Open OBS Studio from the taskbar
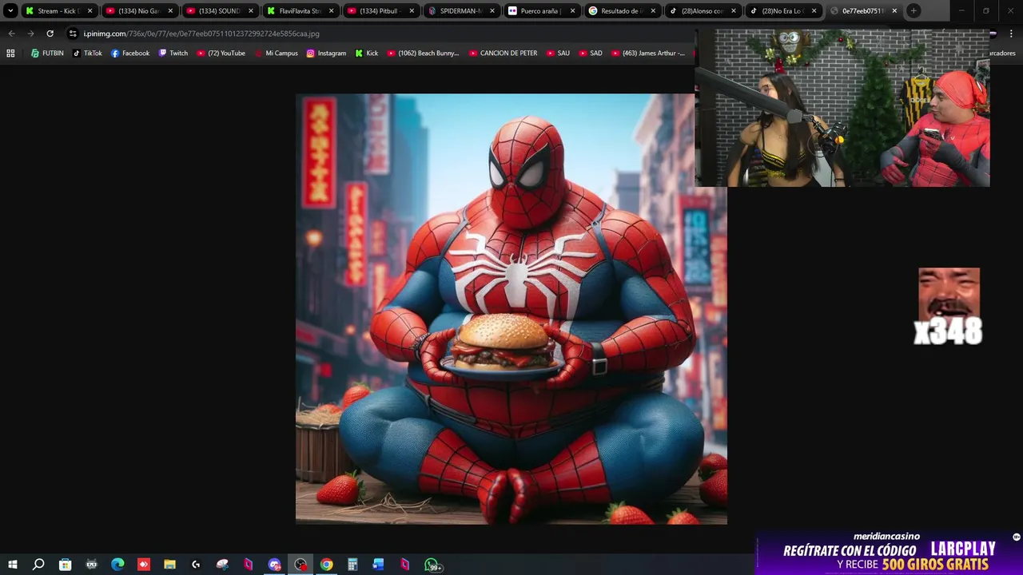The width and height of the screenshot is (1023, 575). point(301,565)
